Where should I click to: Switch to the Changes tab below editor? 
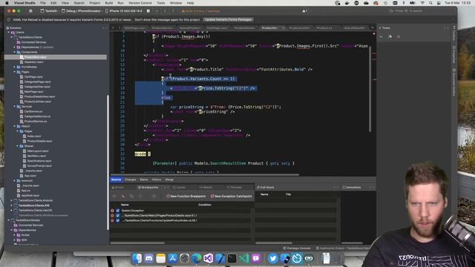(131, 179)
